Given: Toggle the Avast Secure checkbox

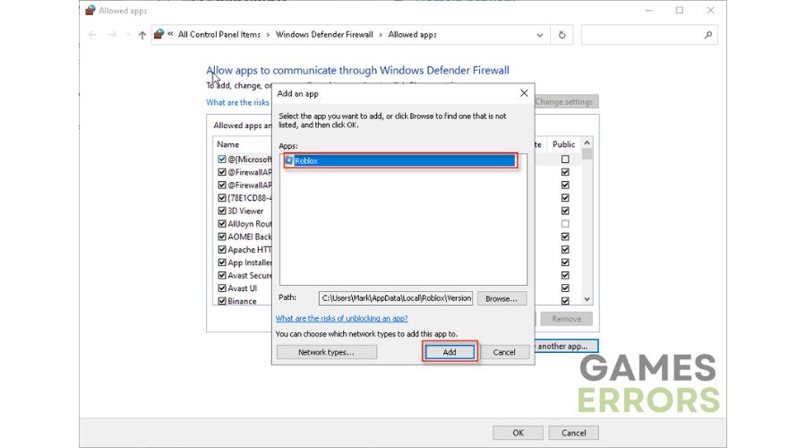Looking at the screenshot, I should coord(222,275).
